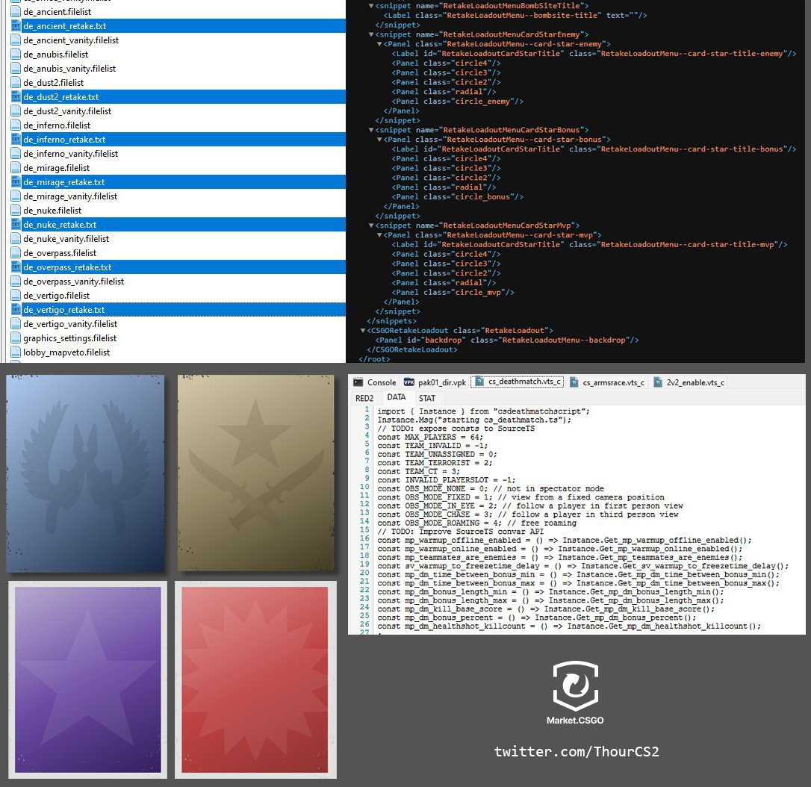Select the DATA sub-tab

pos(397,397)
